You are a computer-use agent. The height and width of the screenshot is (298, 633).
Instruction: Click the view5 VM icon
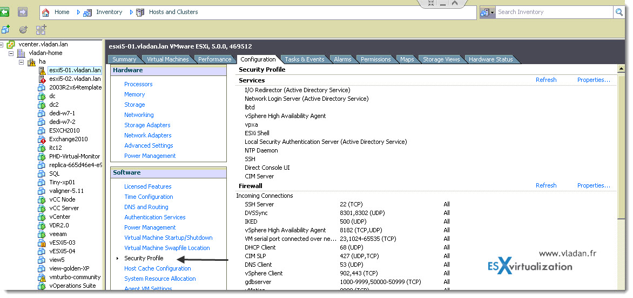(x=42, y=260)
